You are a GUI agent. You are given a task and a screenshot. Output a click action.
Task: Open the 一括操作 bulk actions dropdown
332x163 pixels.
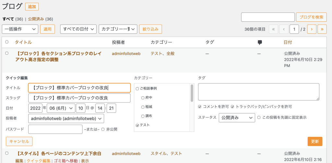(x=20, y=29)
